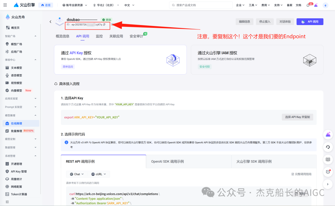Focus the 搜索产品或文档 search box
Viewport: 335px width, 206px height.
click(201, 5)
